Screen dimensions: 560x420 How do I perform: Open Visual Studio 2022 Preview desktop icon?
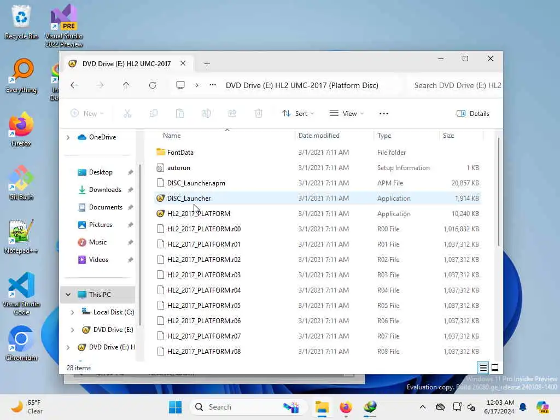[x=64, y=26]
